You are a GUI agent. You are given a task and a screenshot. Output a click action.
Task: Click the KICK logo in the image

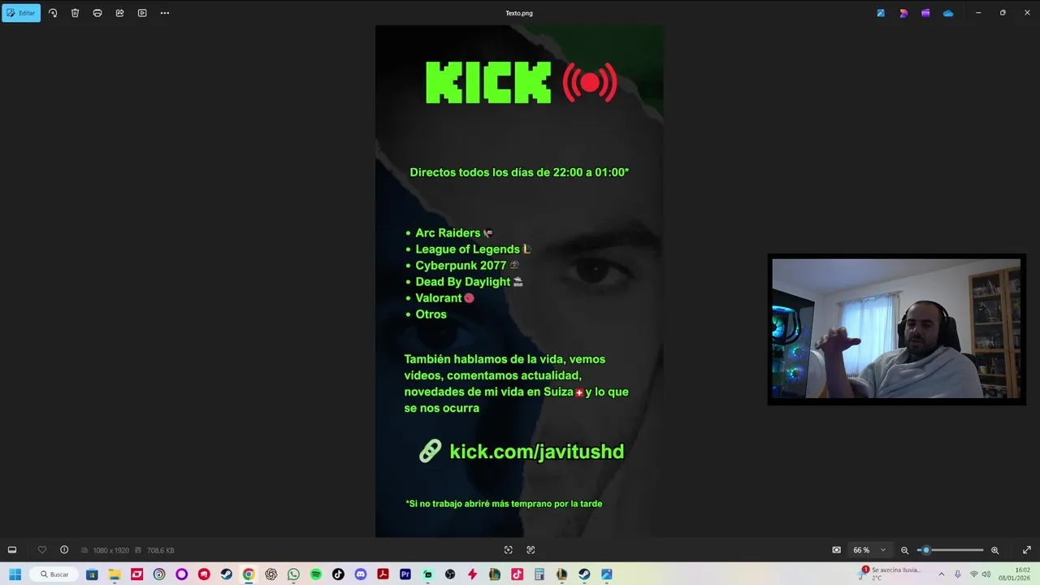[x=488, y=82]
